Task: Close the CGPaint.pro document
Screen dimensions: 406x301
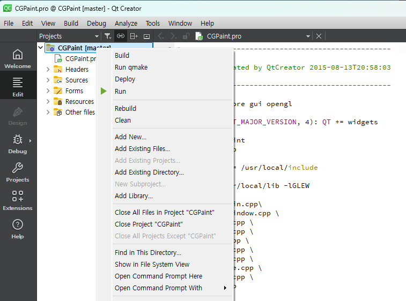Action: [319, 36]
